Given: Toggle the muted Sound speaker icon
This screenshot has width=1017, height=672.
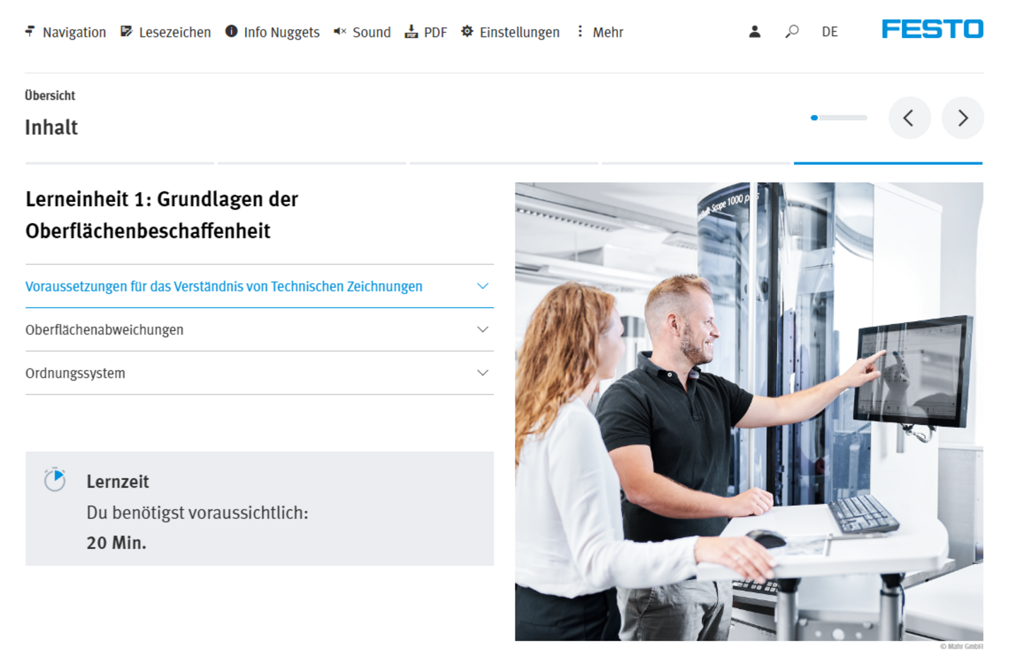Looking at the screenshot, I should pos(340,31).
